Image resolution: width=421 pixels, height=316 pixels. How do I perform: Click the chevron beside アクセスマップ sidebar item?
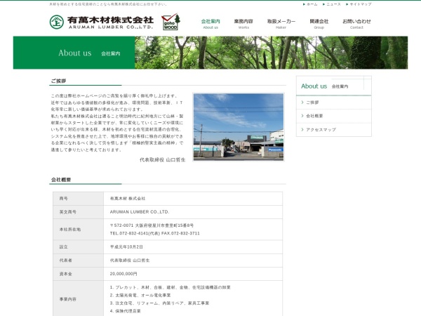[302, 129]
